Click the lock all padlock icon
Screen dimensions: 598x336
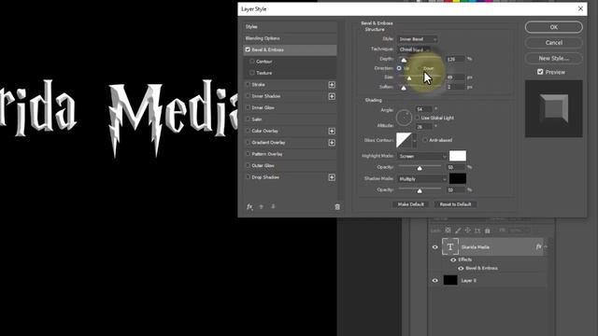click(488, 231)
